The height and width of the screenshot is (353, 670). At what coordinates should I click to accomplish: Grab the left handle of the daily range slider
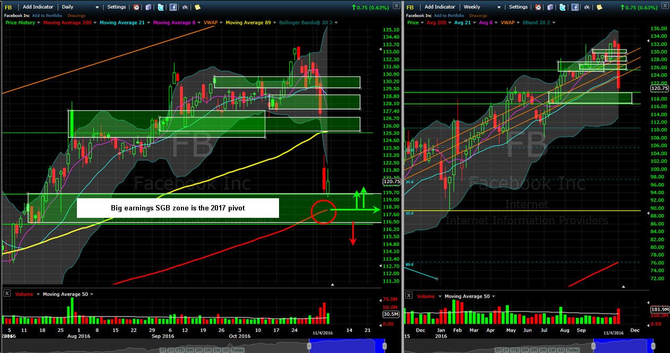[x=309, y=346]
